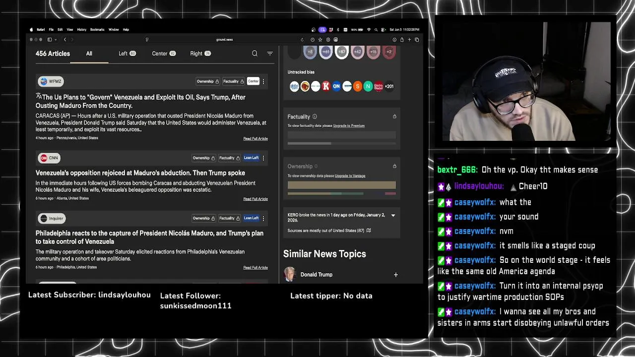
Task: Open the article search magnifier icon
Action: coord(254,54)
